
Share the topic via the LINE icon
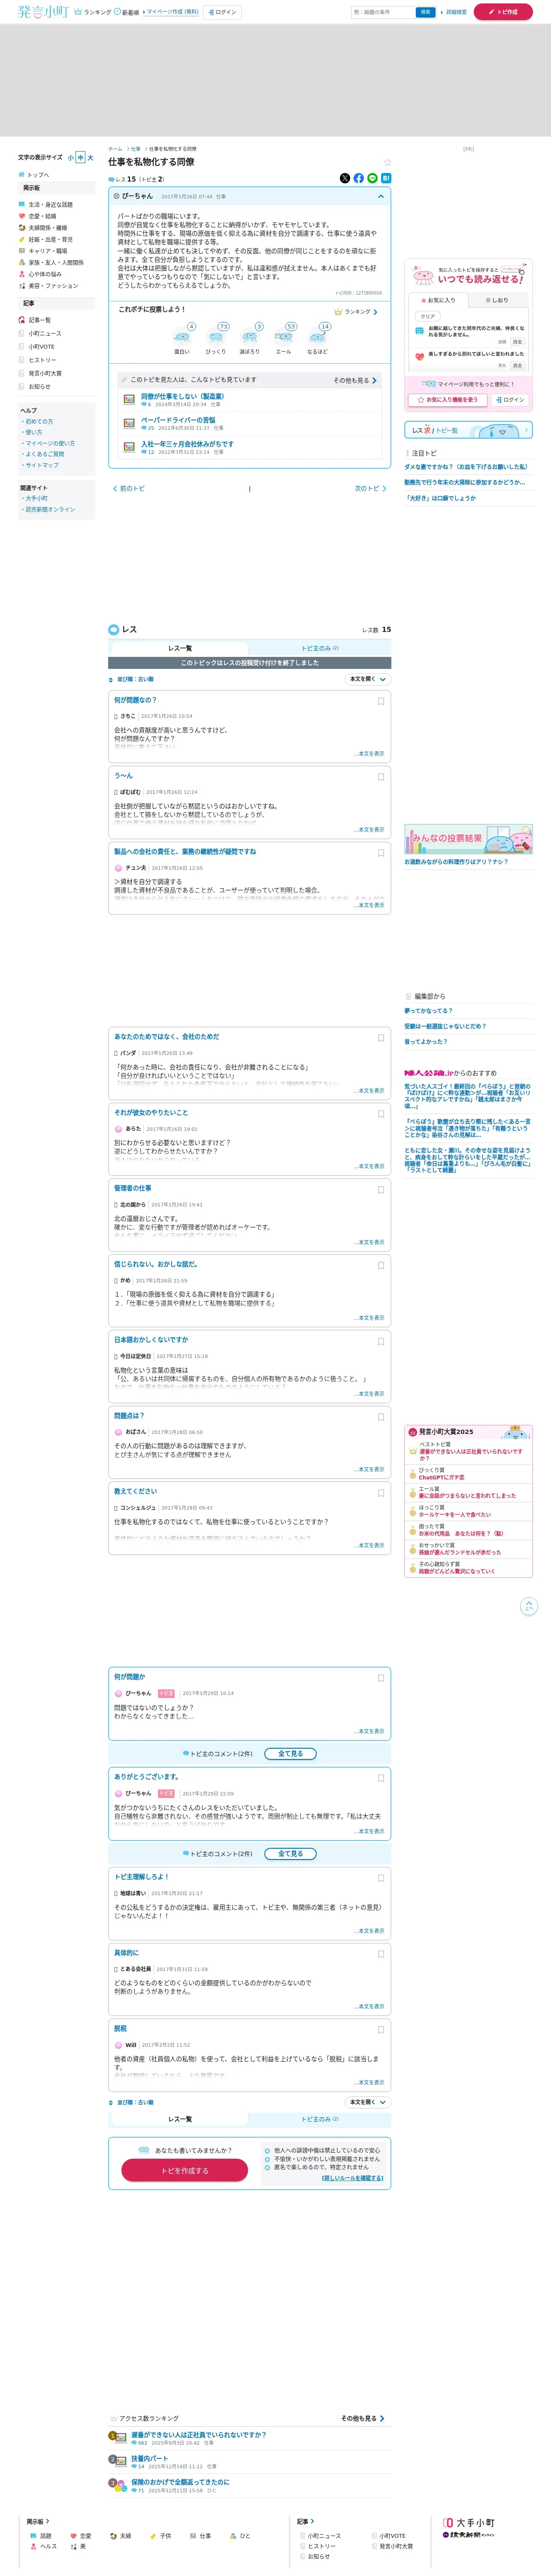(372, 178)
